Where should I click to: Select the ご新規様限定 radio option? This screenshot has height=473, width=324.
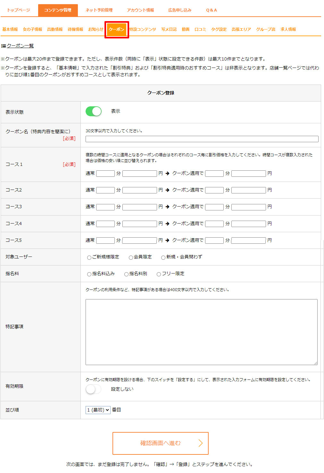coord(89,257)
